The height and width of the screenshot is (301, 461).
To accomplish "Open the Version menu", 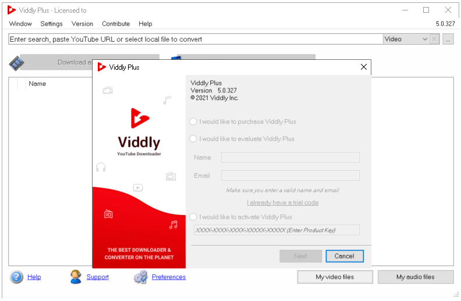I will coord(82,24).
